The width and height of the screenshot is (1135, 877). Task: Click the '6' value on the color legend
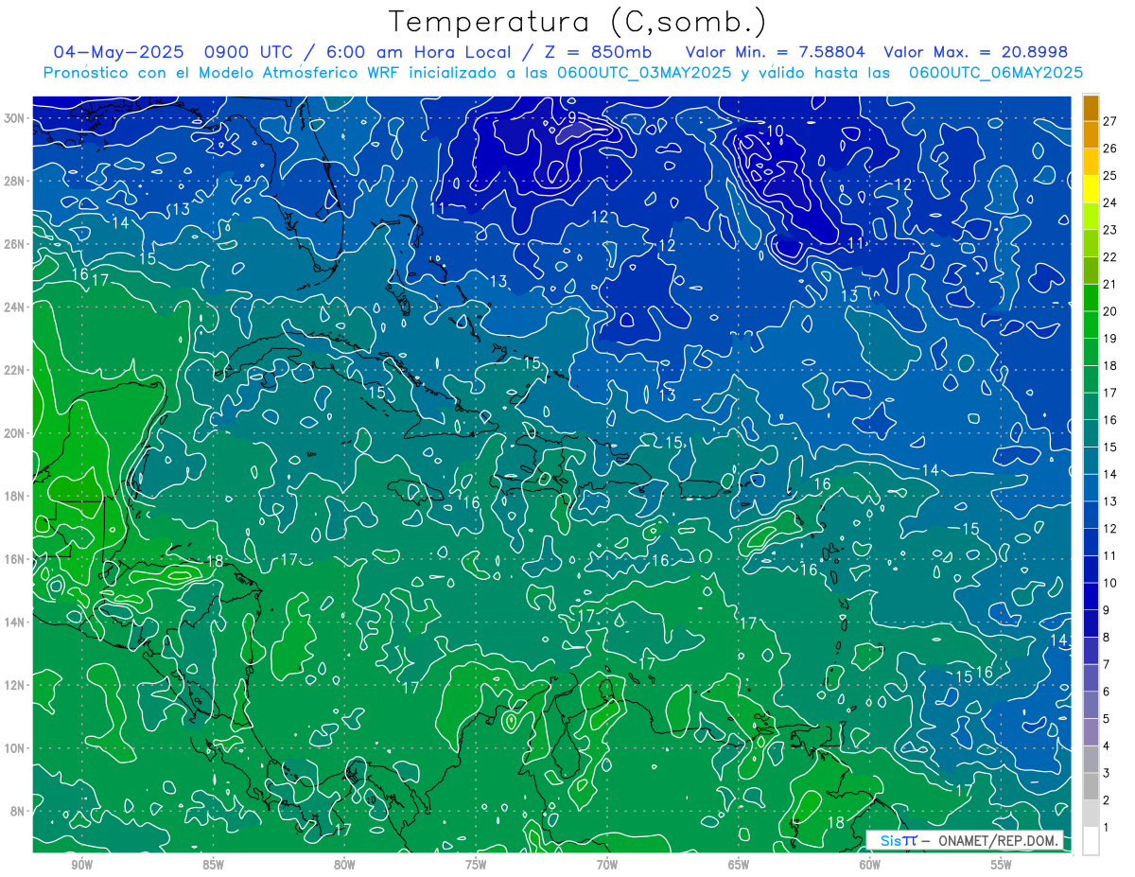(x=1107, y=692)
